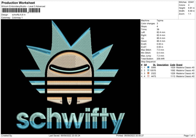Click the width value '6.49 in'

pyautogui.click(x=191, y=11)
